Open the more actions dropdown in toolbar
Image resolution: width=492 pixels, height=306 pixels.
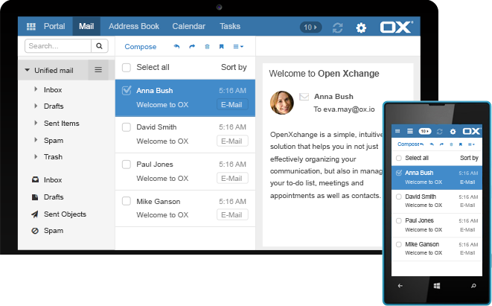coord(239,46)
